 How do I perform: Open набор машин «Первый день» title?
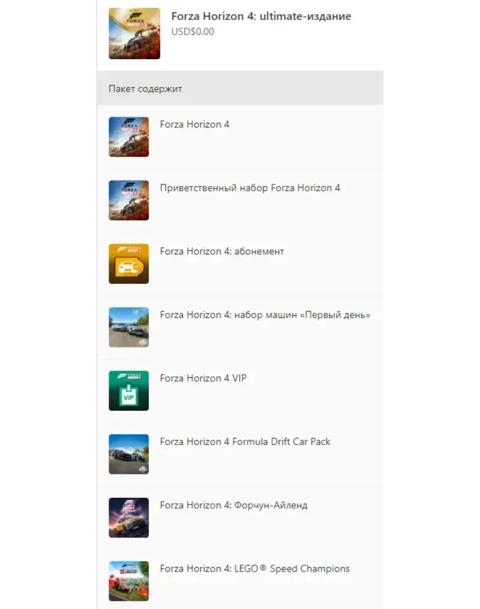click(265, 315)
